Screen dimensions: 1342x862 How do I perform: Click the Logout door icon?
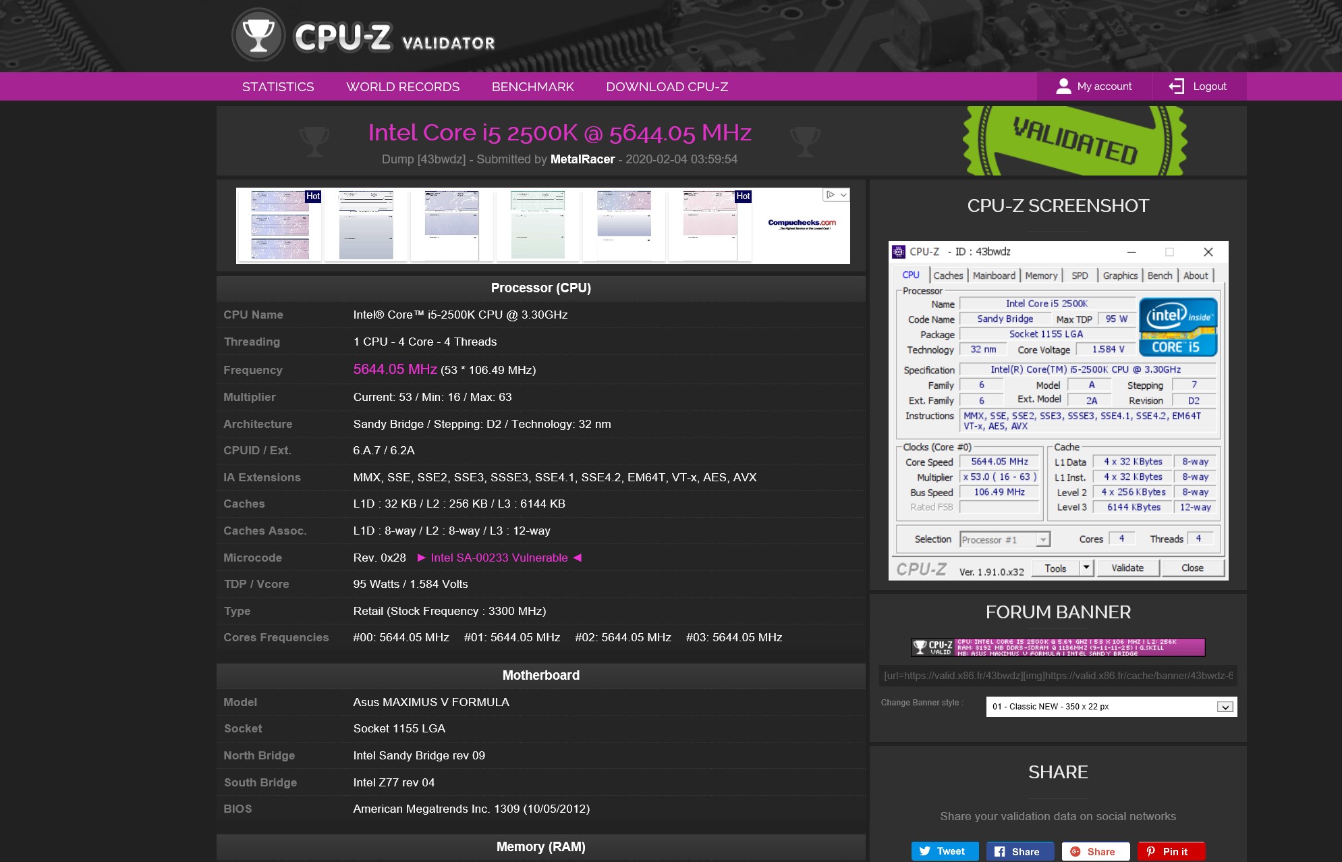tap(1176, 86)
